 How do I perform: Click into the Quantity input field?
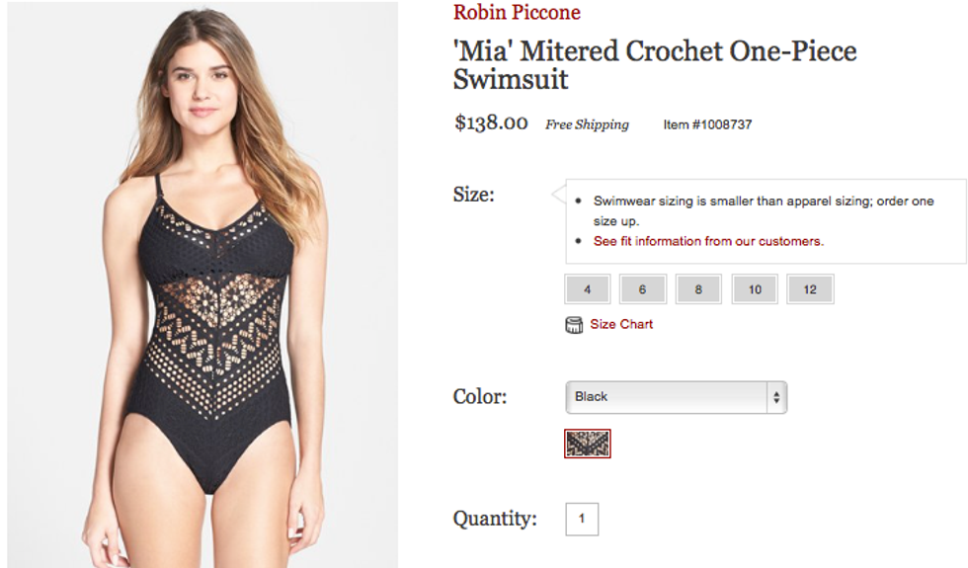[582, 519]
